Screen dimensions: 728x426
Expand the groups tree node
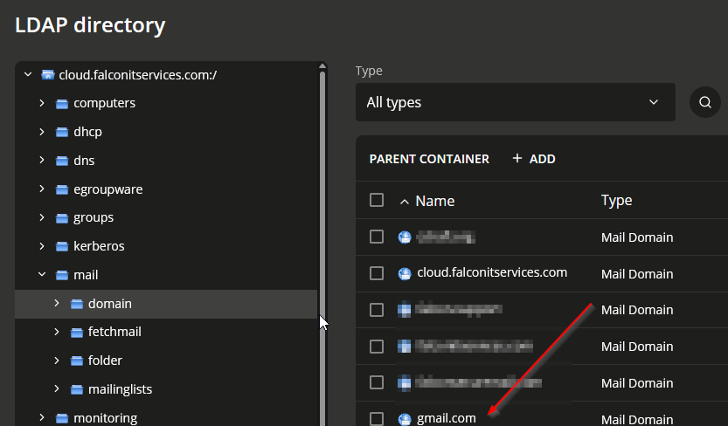point(42,217)
